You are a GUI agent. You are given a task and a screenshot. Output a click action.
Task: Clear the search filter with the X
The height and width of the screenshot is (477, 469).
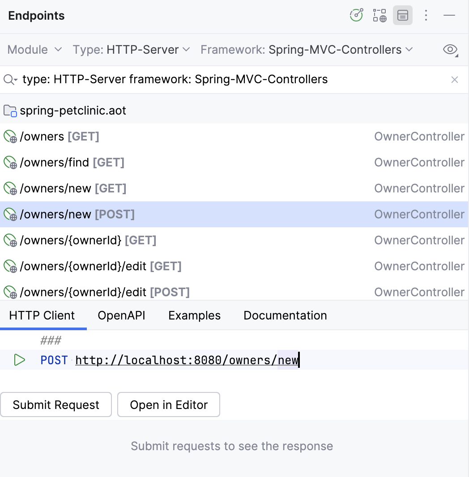tap(455, 79)
